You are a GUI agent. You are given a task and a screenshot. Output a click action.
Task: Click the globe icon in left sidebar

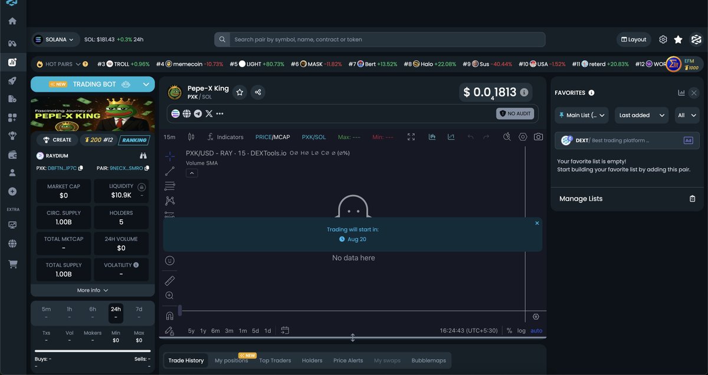(x=12, y=244)
